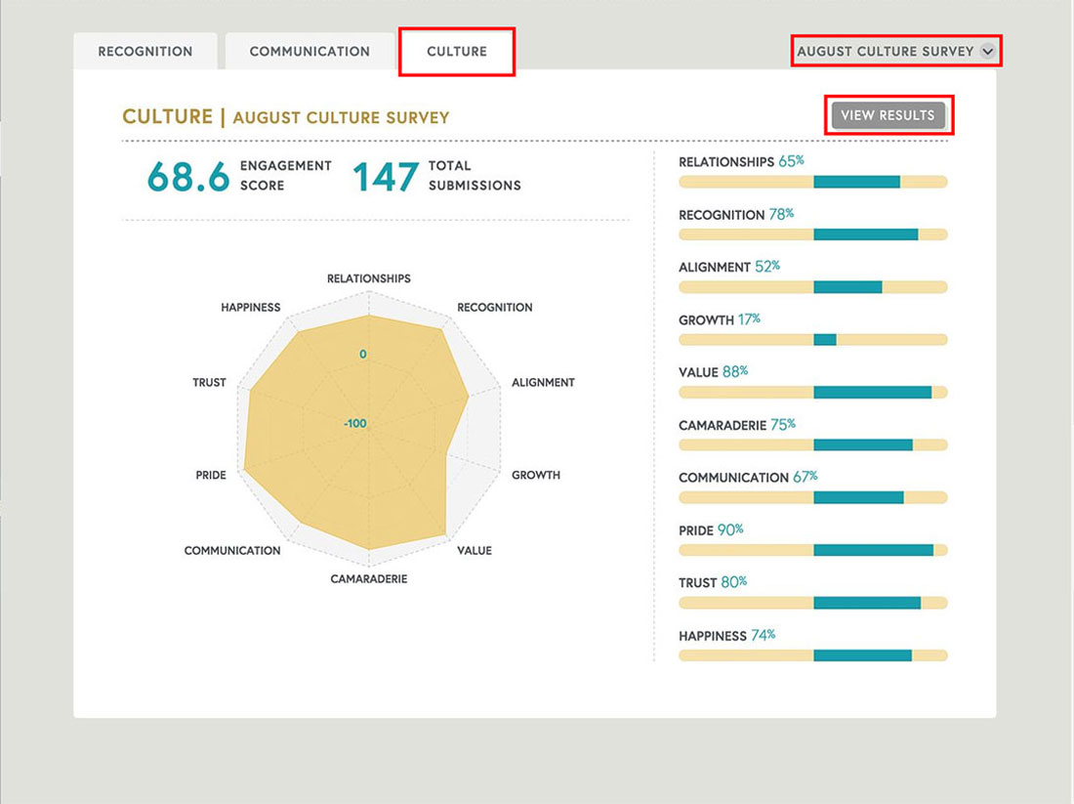Click the Happiness axis on the radar chart
This screenshot has width=1074, height=804.
(250, 307)
